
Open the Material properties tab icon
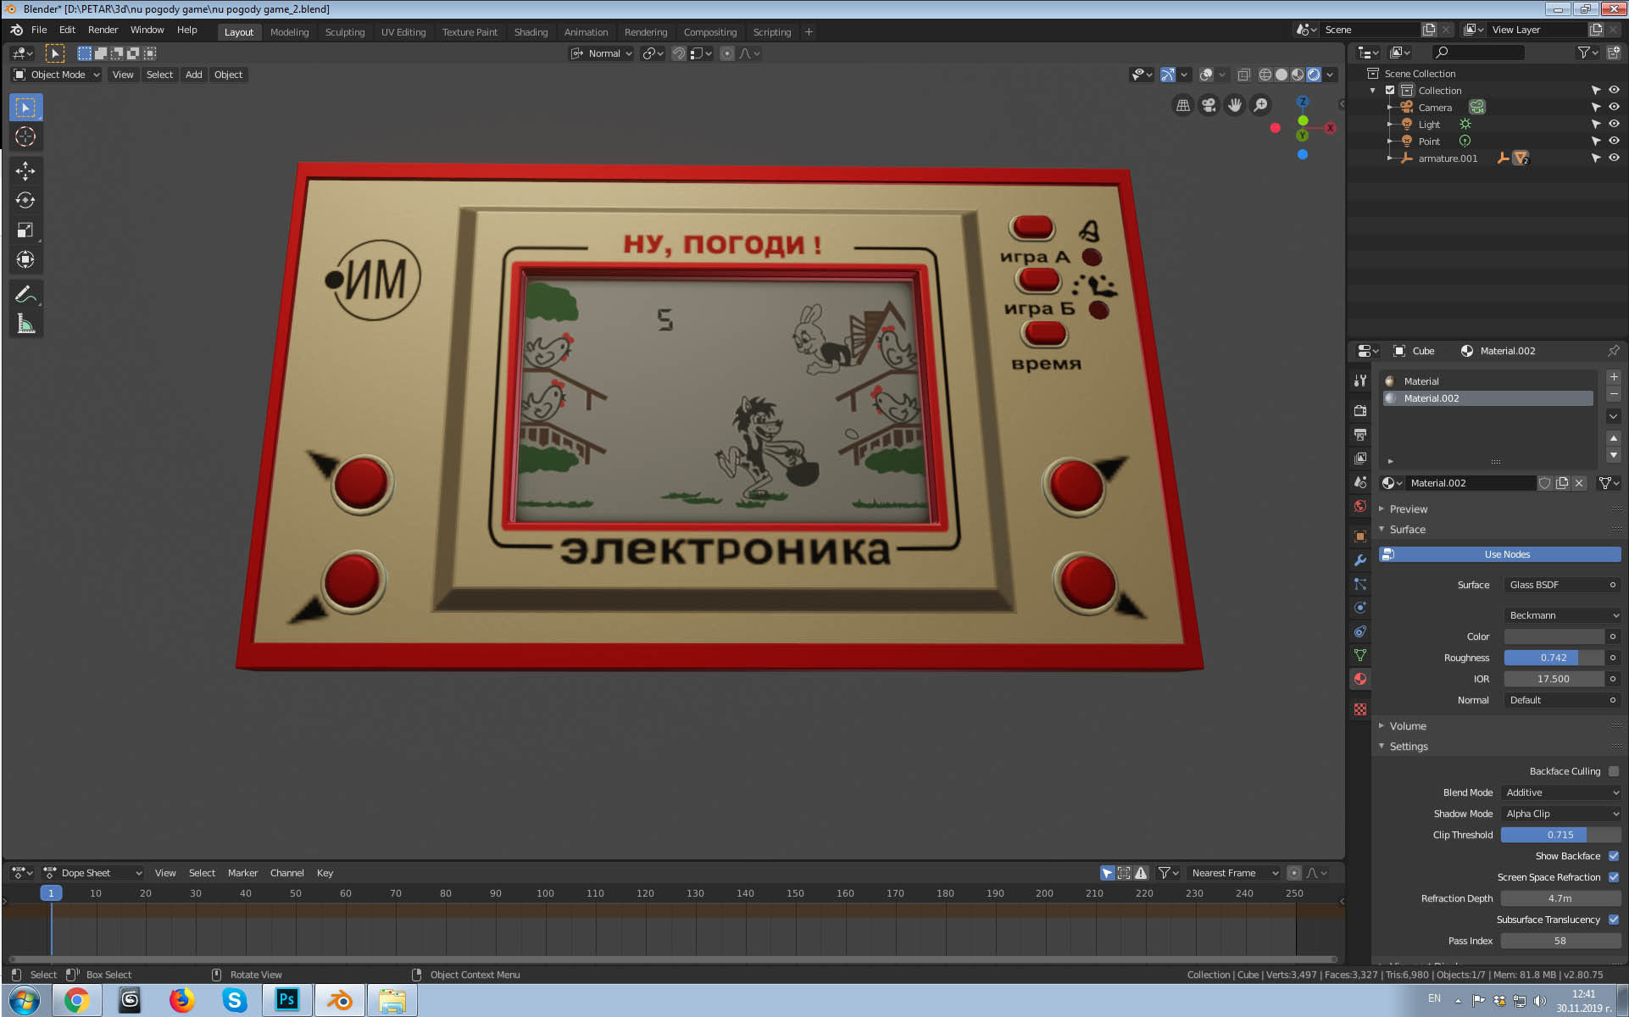(1360, 679)
